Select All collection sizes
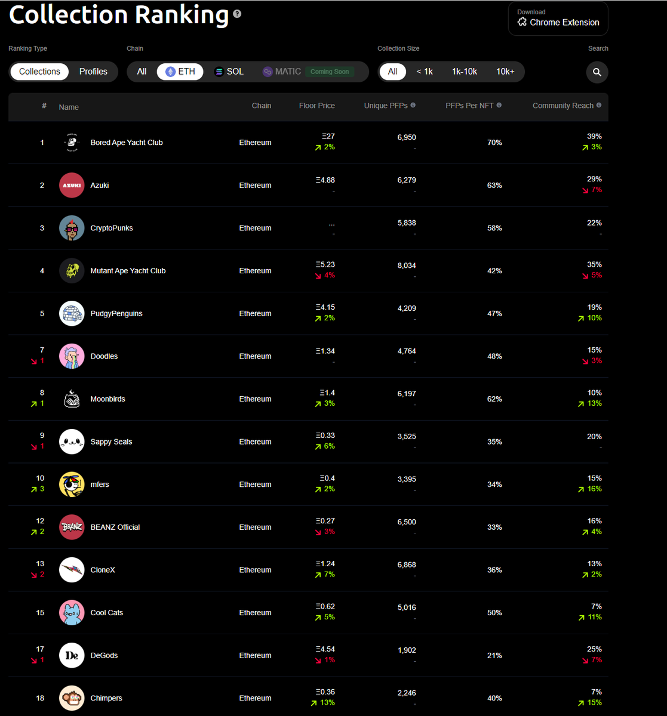 [392, 72]
